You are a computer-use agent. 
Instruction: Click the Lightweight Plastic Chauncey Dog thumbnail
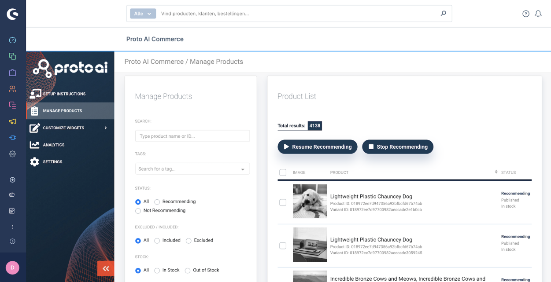[310, 201]
